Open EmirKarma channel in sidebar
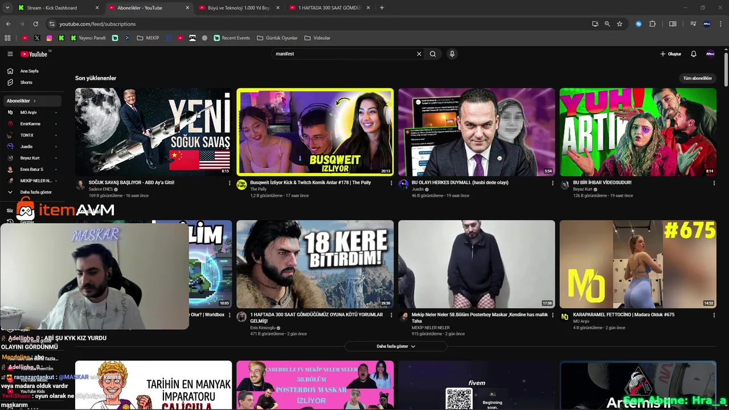The width and height of the screenshot is (729, 410). point(32,124)
